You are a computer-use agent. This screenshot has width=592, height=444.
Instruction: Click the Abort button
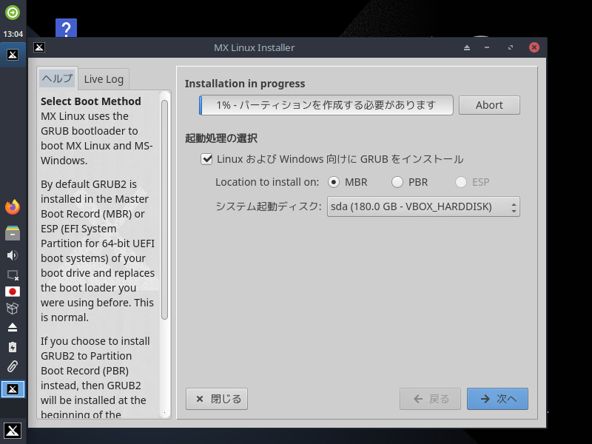click(x=489, y=105)
